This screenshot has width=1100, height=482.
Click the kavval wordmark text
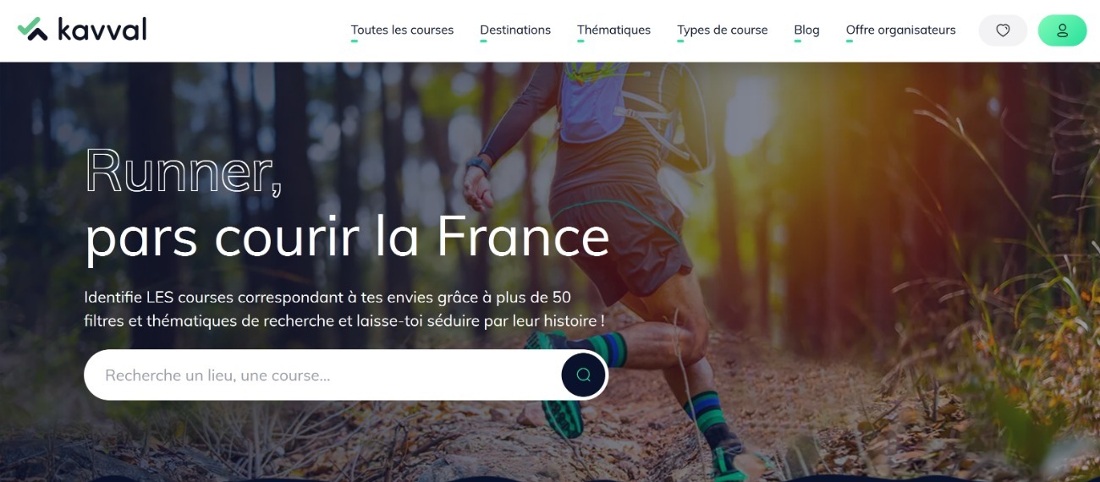coord(102,29)
